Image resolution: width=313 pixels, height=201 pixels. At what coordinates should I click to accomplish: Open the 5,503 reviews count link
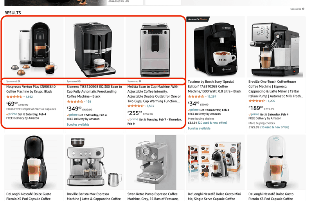150,106
